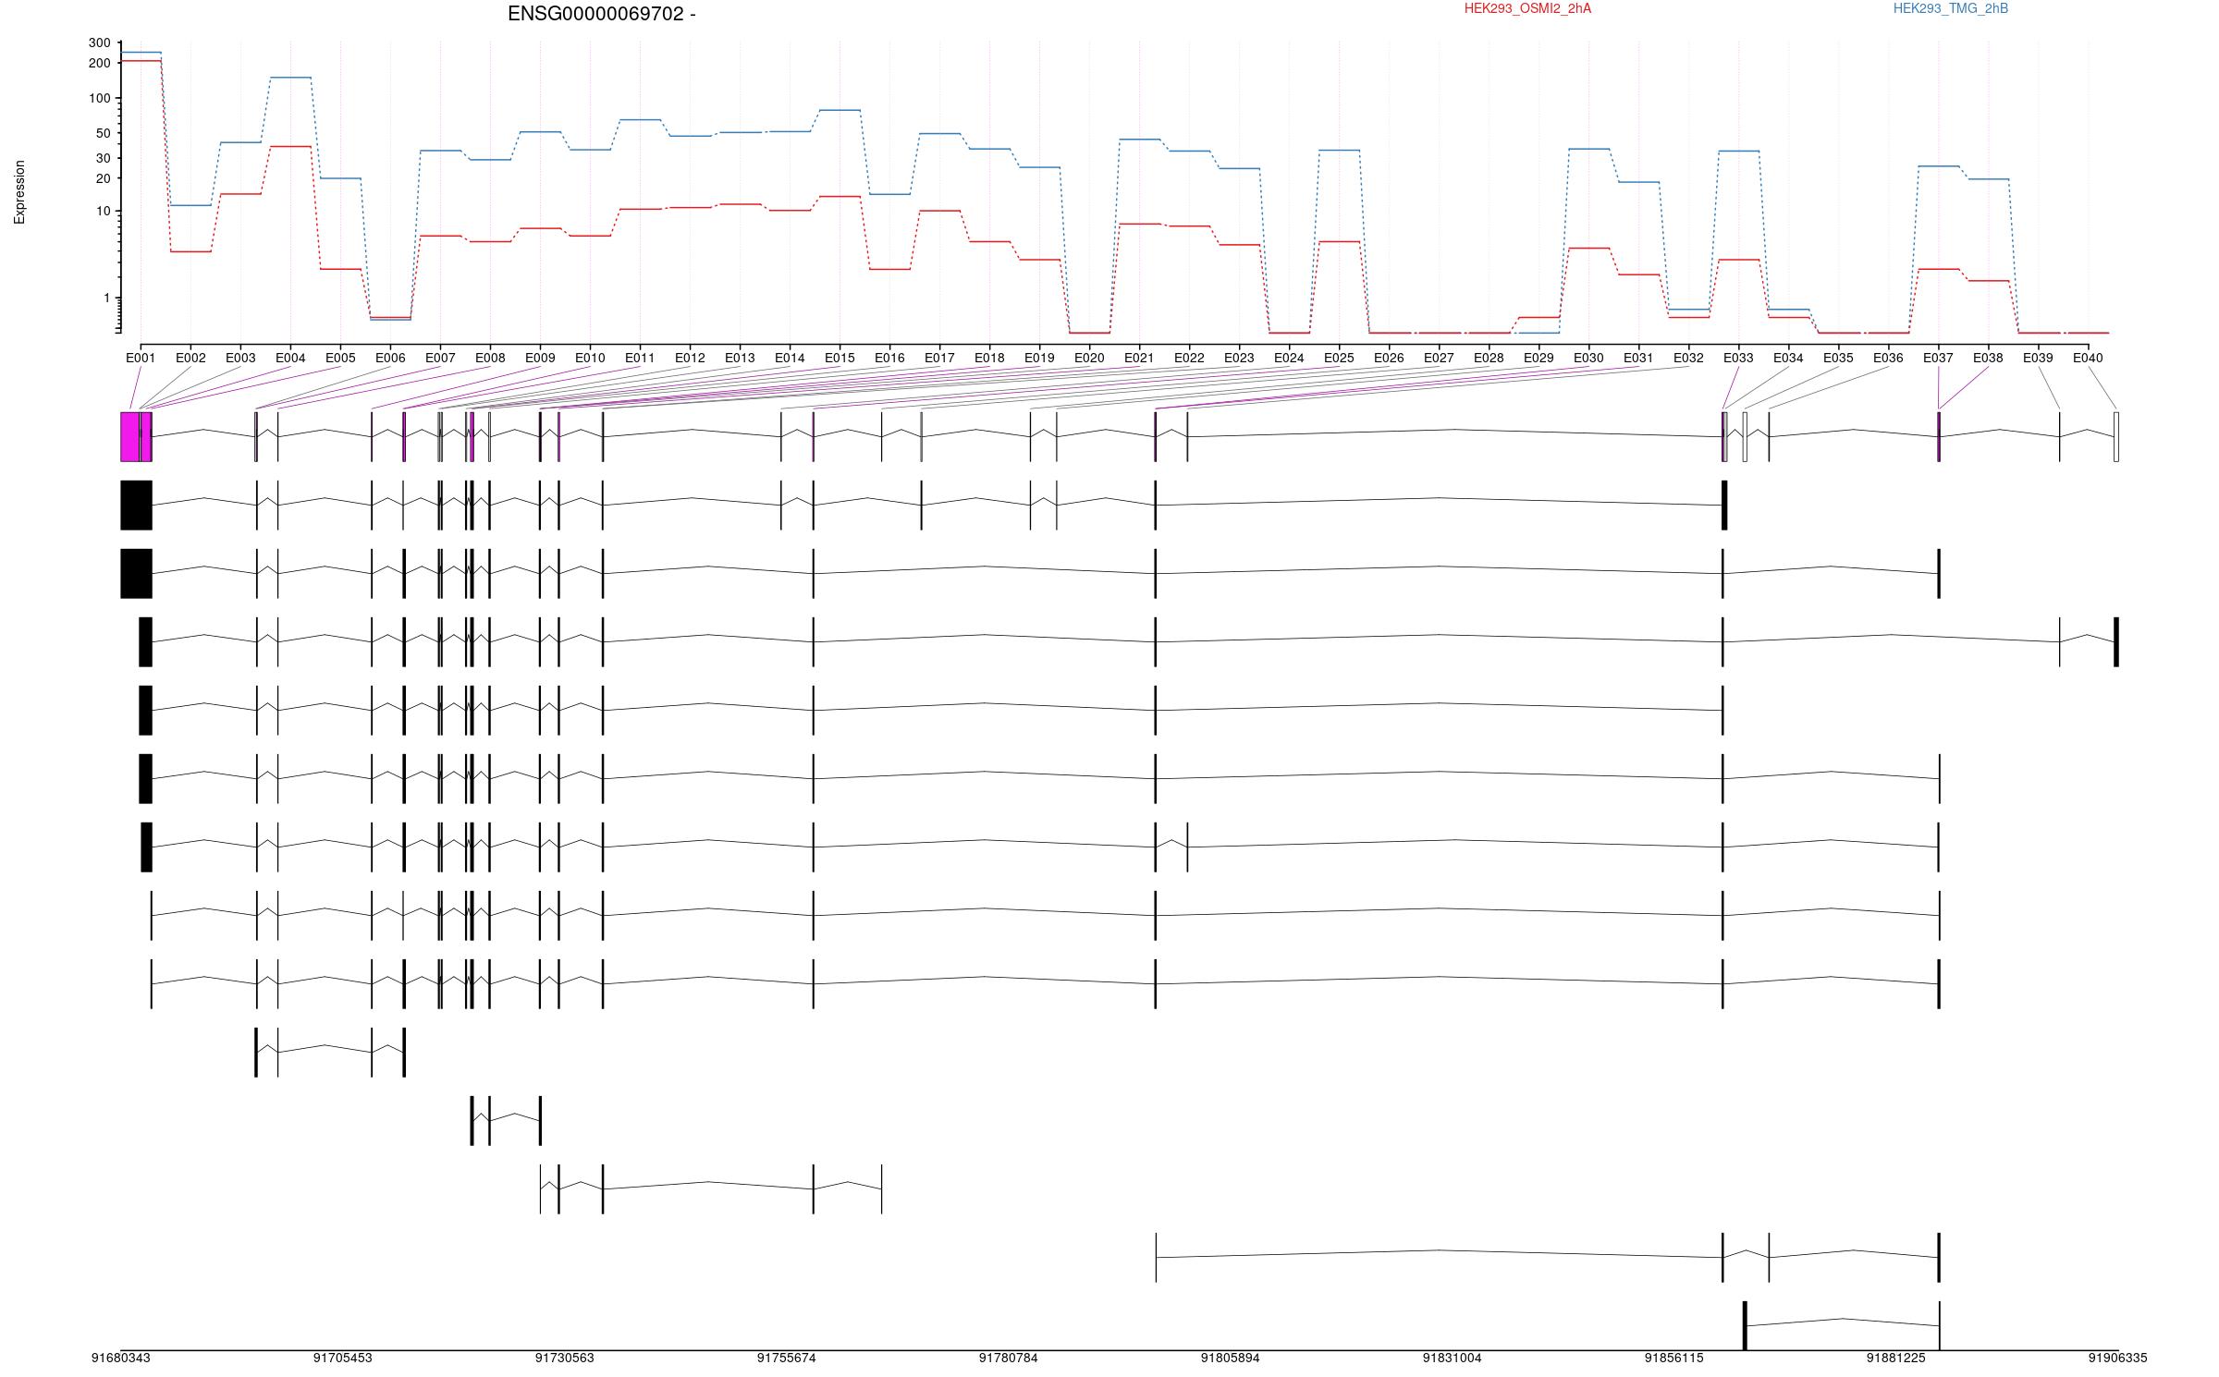Click exon label E018

point(989,358)
